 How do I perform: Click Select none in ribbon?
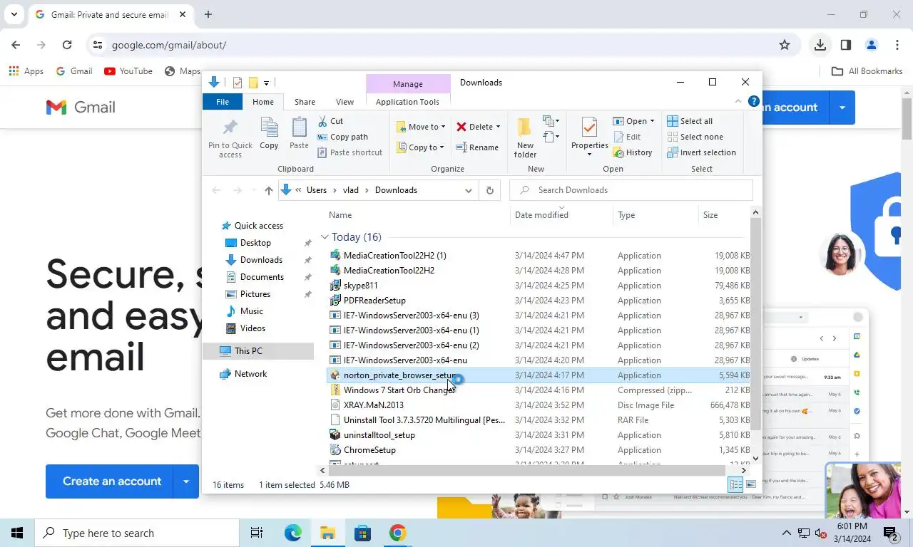[695, 137]
